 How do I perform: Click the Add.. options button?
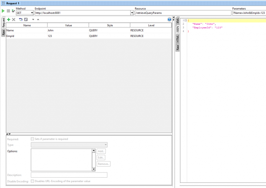click(101, 151)
